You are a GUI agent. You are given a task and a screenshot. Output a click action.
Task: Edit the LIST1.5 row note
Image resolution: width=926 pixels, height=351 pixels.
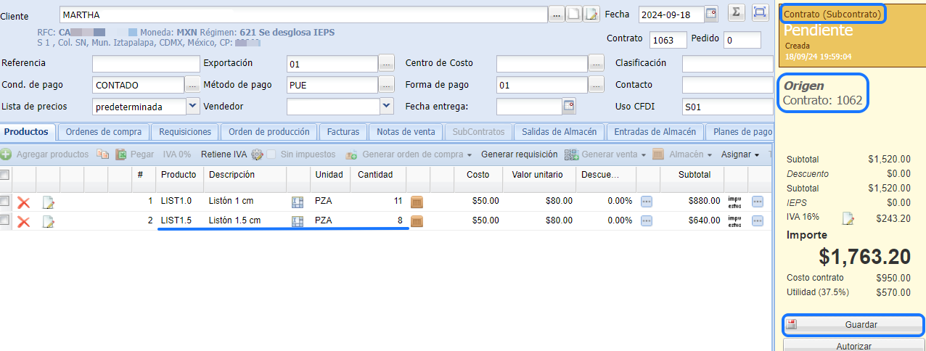click(48, 221)
